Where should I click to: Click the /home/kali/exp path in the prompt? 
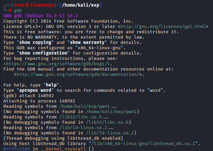81,5
